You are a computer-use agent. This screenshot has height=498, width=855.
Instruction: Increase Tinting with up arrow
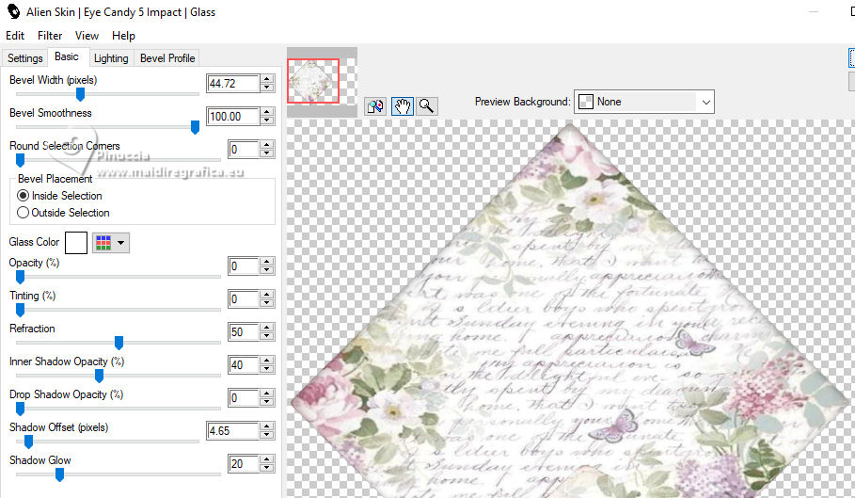pyautogui.click(x=267, y=295)
